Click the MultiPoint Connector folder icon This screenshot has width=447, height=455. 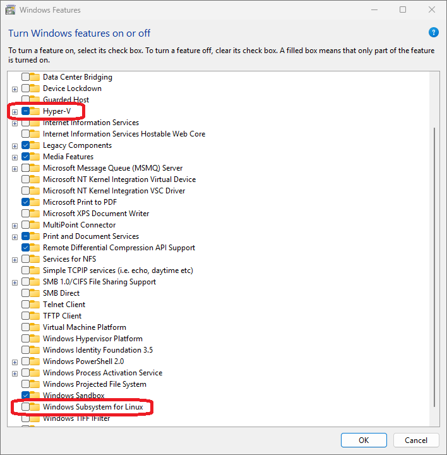35,225
